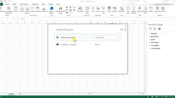Click the frown feedback face in dialog
This screenshot has width=175, height=98.
[x=125, y=29]
